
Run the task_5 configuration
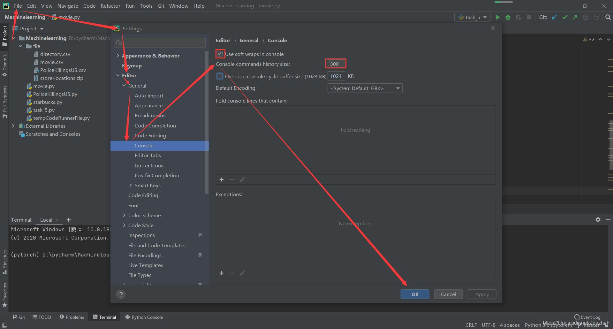497,17
